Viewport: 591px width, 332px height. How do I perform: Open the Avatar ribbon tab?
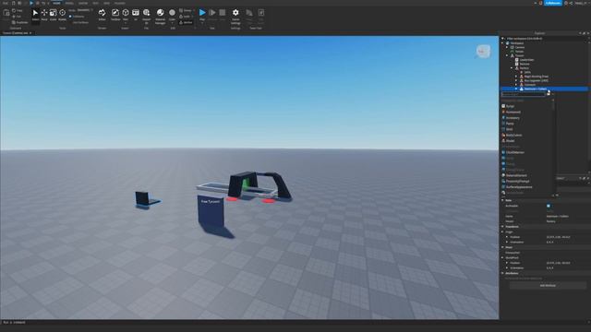(83, 3)
